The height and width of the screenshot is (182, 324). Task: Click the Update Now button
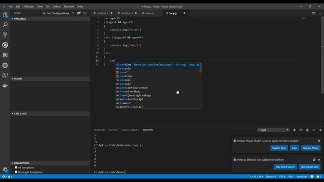(x=279, y=148)
